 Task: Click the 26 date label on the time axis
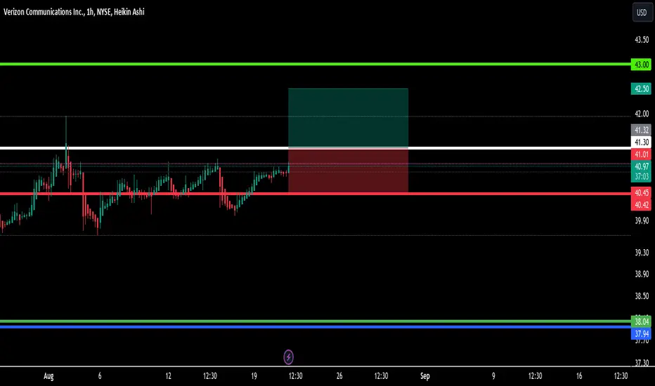click(339, 376)
